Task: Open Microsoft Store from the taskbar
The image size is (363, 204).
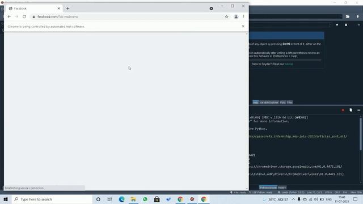Action: (x=157, y=199)
